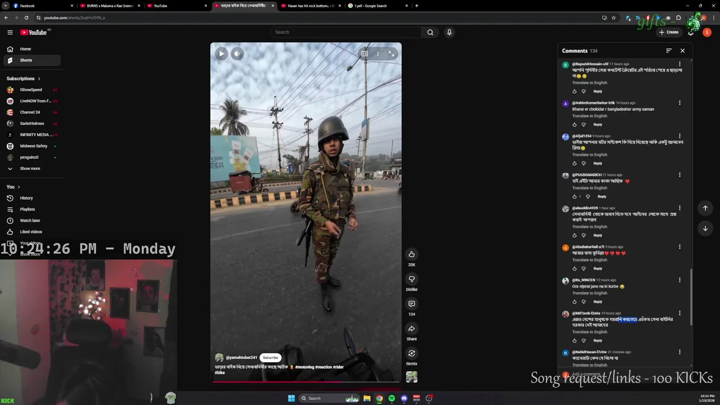Dislike @AshimKumarSarkar-b9k's comment
Image resolution: width=720 pixels, height=405 pixels.
point(583,124)
